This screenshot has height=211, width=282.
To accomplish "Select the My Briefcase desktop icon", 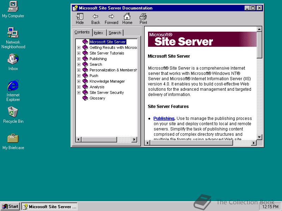I will tap(13, 142).
